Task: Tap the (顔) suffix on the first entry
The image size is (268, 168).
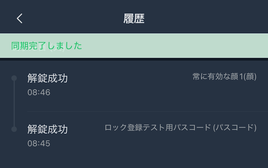Action: [x=250, y=77]
